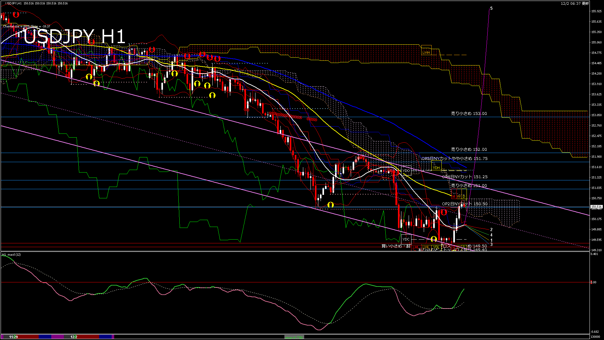
Task: Click the YDO yesterday-open marker box
Action: (406, 171)
